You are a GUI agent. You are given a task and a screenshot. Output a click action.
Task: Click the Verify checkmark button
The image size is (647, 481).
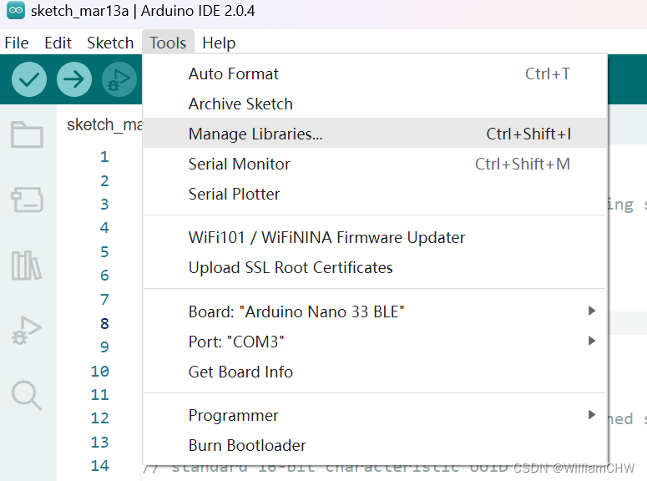coord(29,79)
